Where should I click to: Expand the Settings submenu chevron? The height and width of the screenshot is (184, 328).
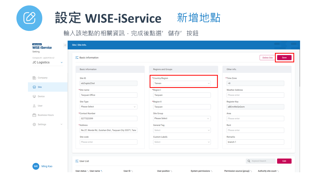[x=61, y=124]
